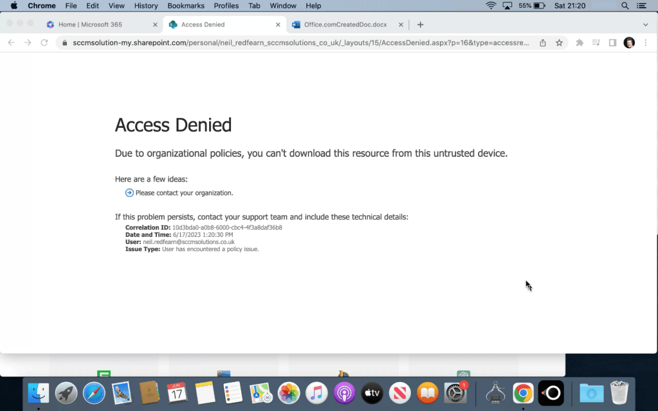
Task: Reload the Access Denied page
Action: point(44,43)
